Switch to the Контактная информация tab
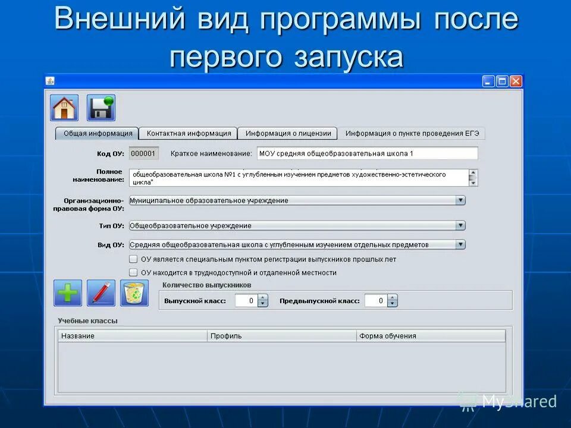Image resolution: width=571 pixels, height=428 pixels. pyautogui.click(x=189, y=134)
